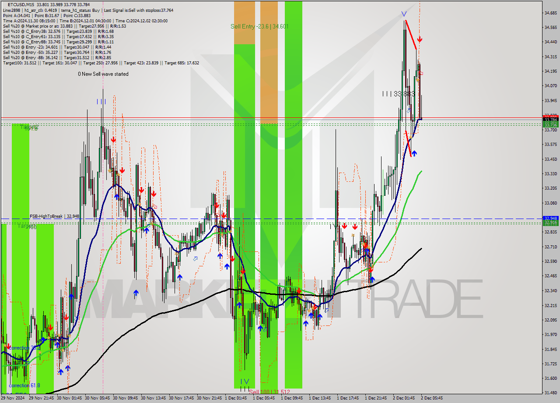Select the red 'Sell 100 | 31.512' label
The width and height of the screenshot is (560, 403).
(x=269, y=392)
